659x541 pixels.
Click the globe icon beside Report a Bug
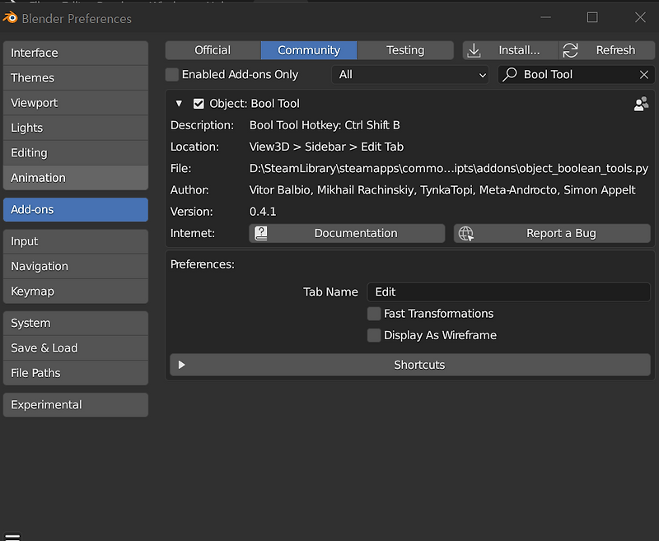pos(466,233)
